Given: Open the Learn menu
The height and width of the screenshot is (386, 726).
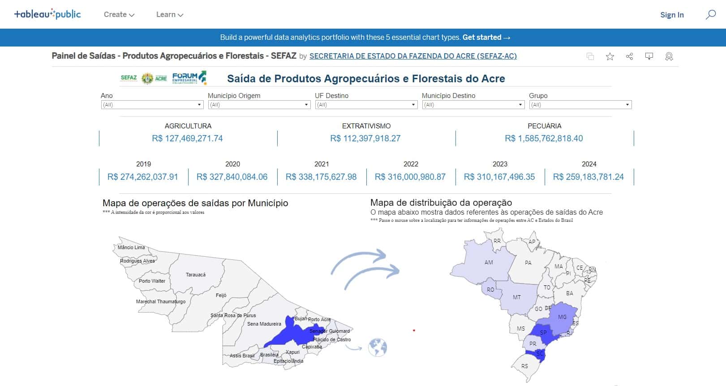Looking at the screenshot, I should coord(170,15).
